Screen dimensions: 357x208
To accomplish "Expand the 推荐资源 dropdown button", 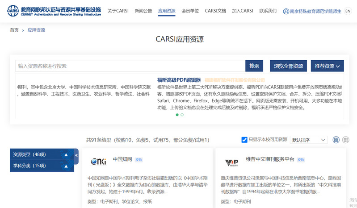I will pos(327,66).
